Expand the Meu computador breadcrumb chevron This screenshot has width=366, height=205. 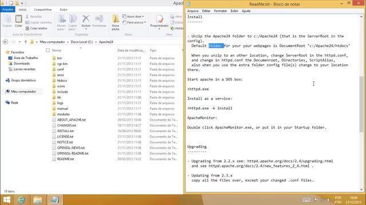point(68,42)
